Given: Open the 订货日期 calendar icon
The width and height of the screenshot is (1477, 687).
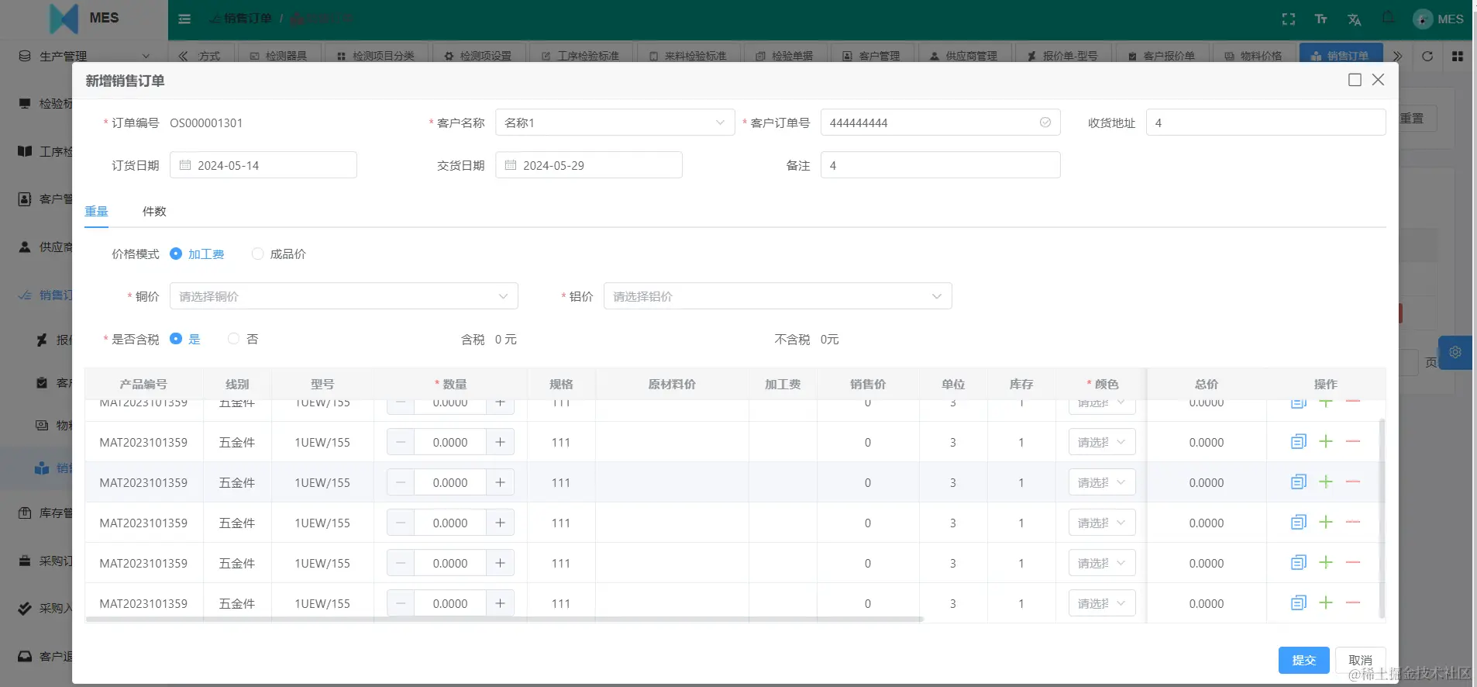Looking at the screenshot, I should click(x=185, y=165).
